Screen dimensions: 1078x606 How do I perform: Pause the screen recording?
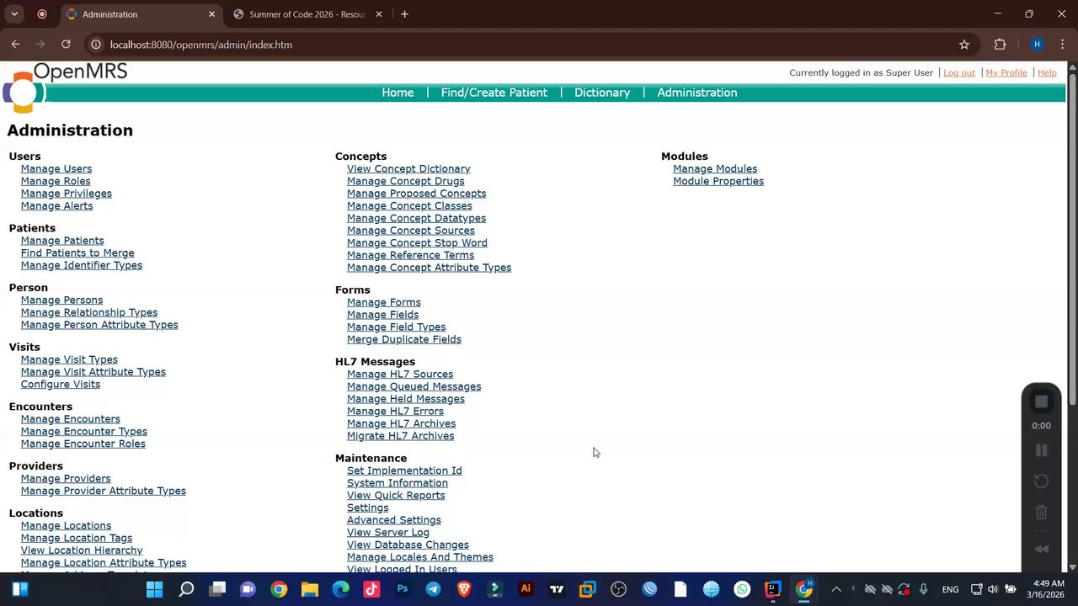coord(1041,450)
